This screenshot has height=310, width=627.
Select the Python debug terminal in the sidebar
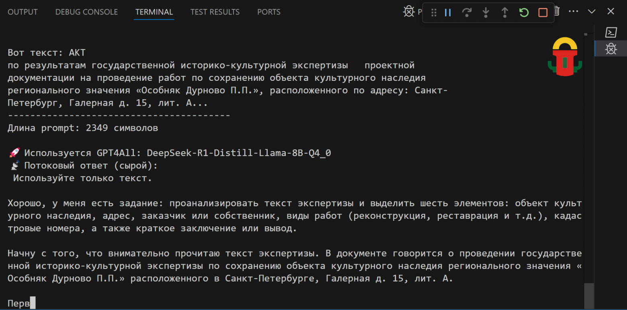pos(611,48)
